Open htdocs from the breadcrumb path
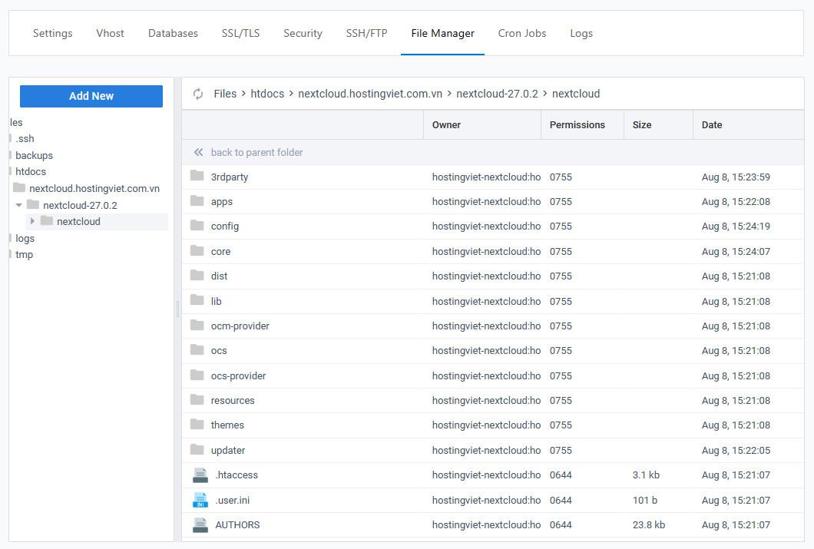 [267, 93]
